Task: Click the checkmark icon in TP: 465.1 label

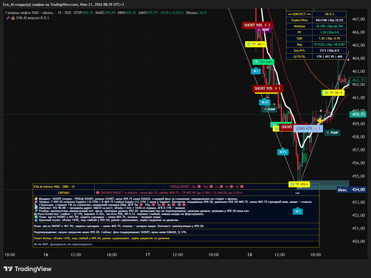Action: point(249,44)
